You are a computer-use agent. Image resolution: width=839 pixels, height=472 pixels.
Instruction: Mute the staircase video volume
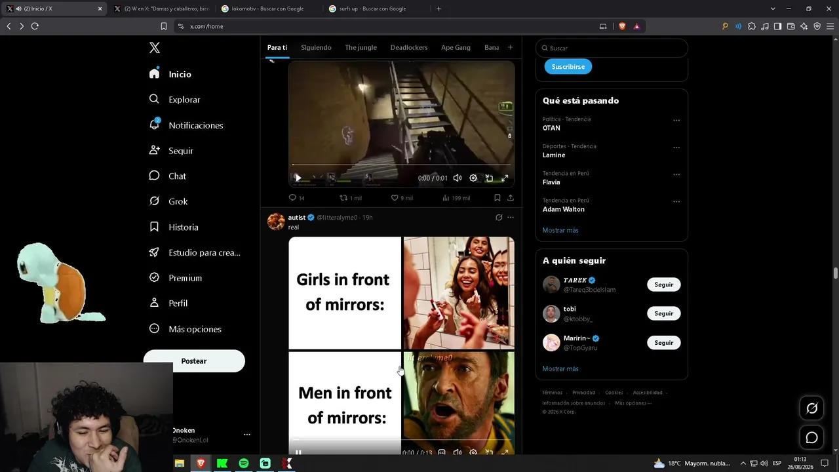pyautogui.click(x=458, y=178)
